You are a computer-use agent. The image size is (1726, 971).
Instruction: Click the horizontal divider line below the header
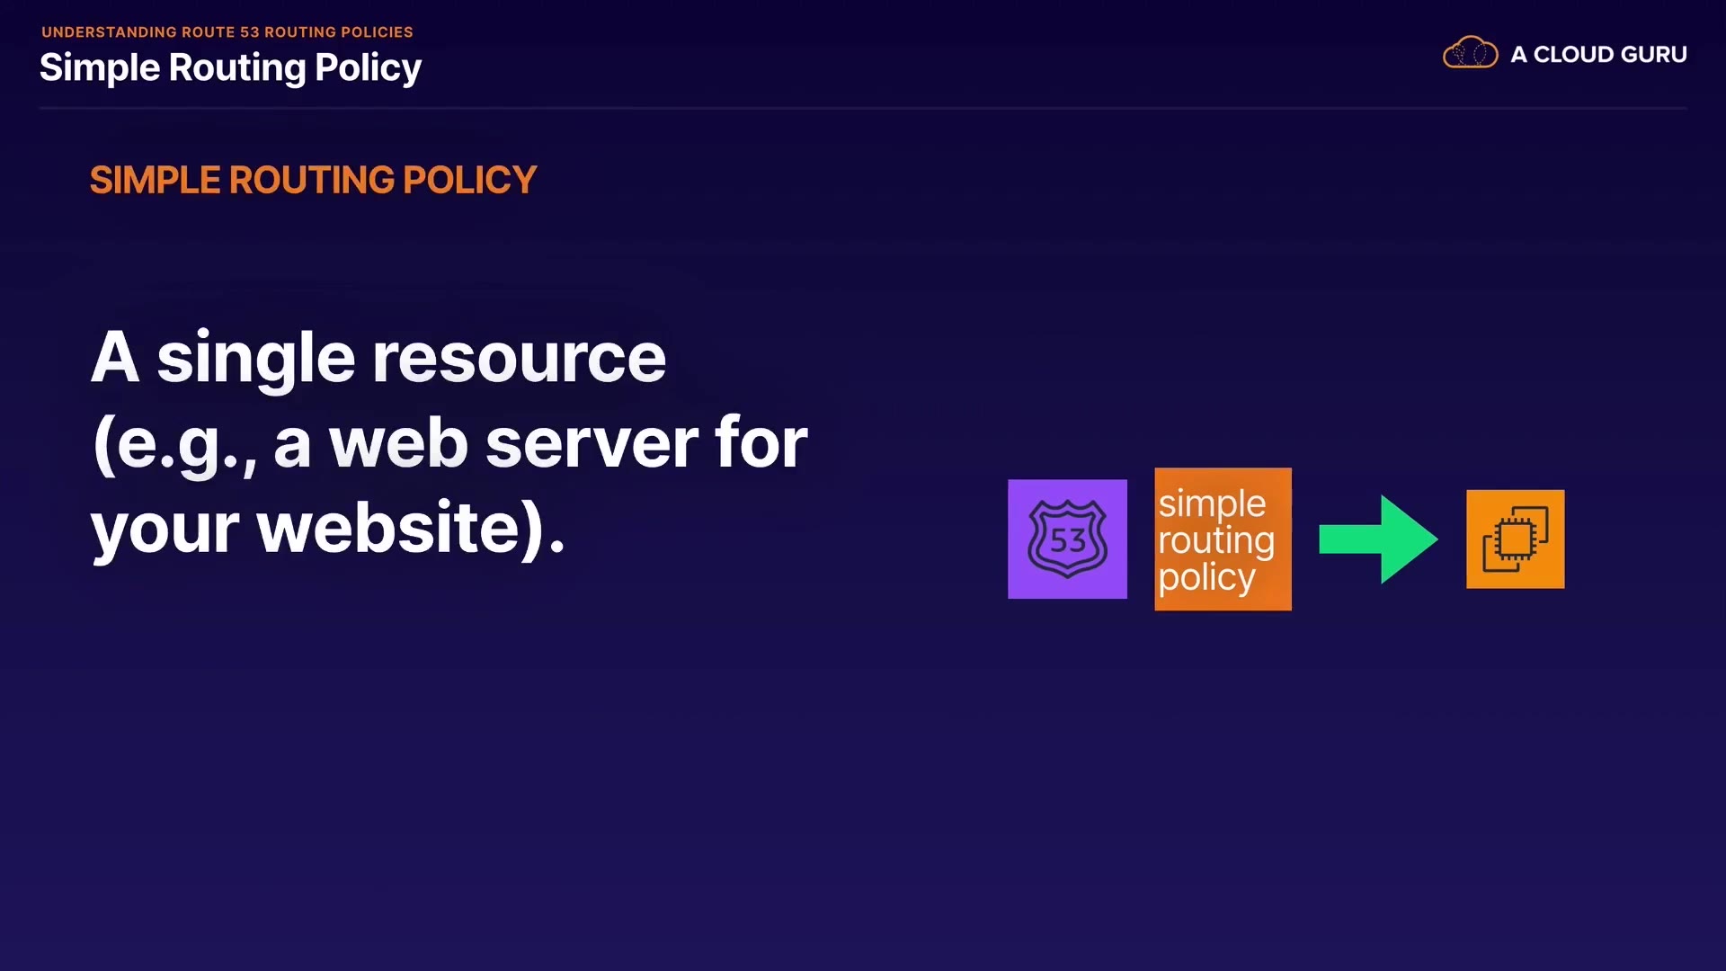[x=863, y=108]
